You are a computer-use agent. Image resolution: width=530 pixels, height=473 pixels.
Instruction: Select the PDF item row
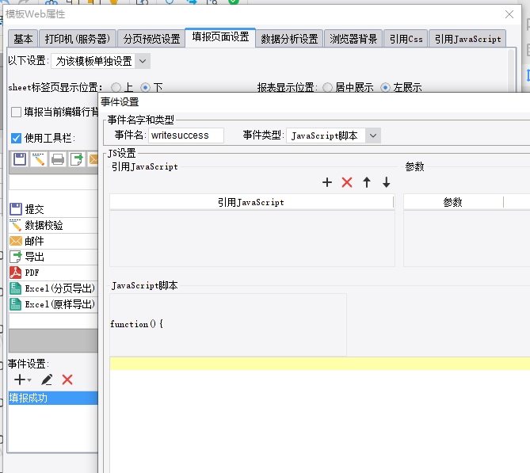pyautogui.click(x=53, y=273)
